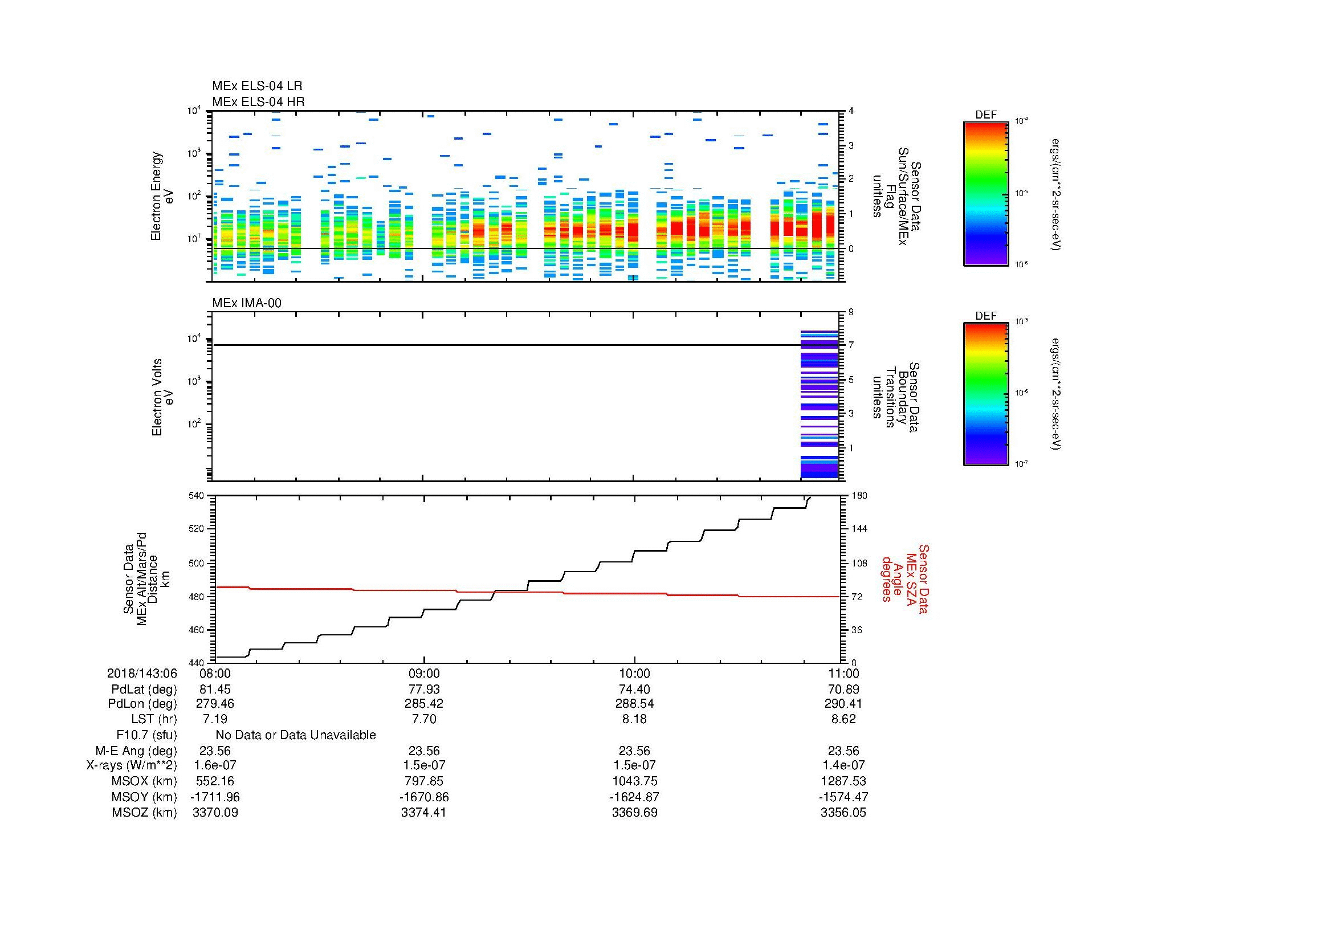Click the 180 SZA angle tick label

[x=859, y=496]
